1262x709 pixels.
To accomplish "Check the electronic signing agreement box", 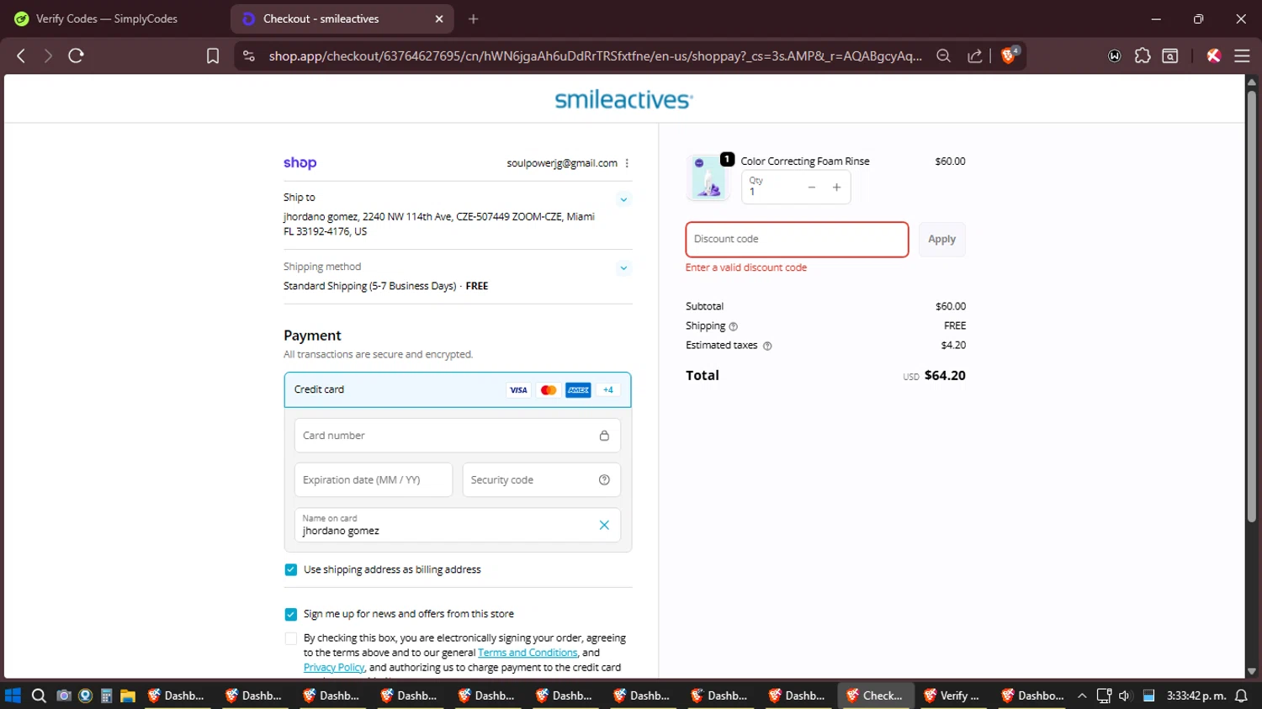I will pos(291,638).
